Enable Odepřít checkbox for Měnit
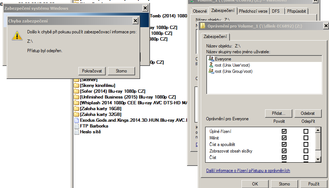Viewport: 329px width, 188px height. click(306, 138)
